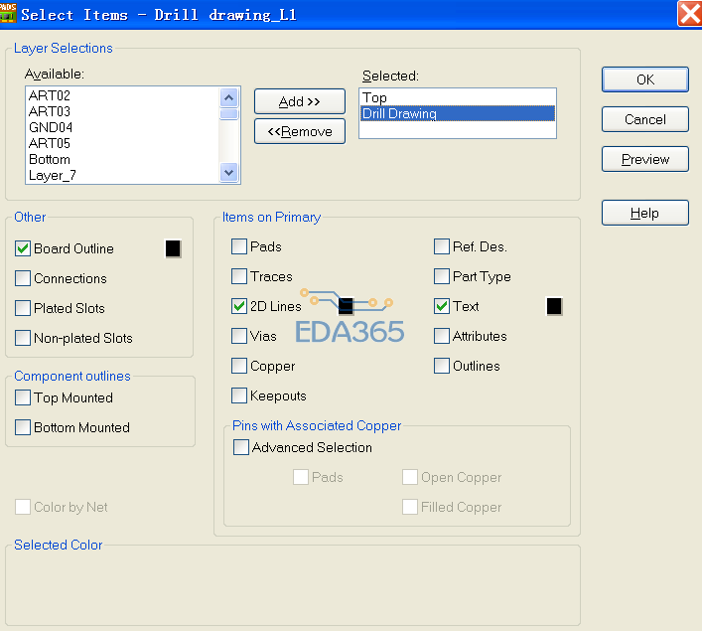Viewport: 702px width, 631px height.
Task: Confirm with the OK button
Action: [x=645, y=79]
